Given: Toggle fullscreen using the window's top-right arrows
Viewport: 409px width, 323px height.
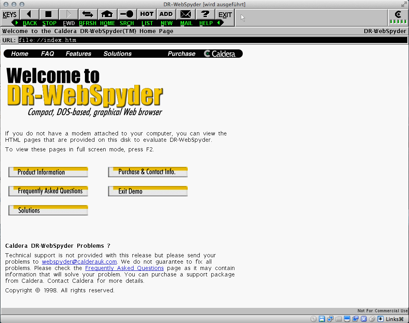Looking at the screenshot, I should [404, 4].
